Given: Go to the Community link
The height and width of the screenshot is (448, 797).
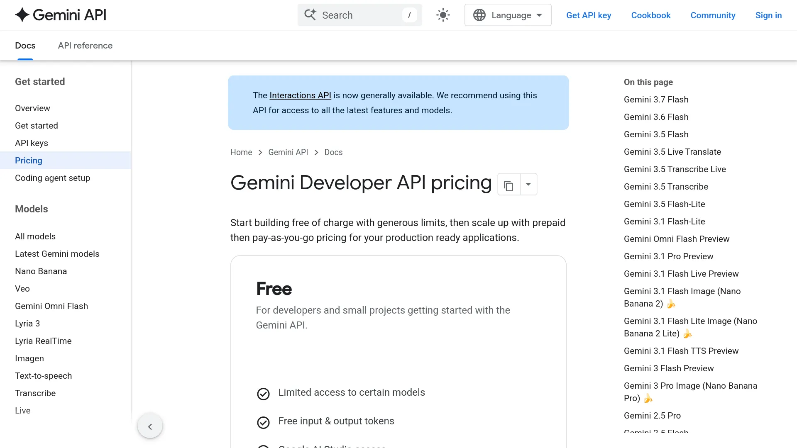Looking at the screenshot, I should [x=713, y=15].
